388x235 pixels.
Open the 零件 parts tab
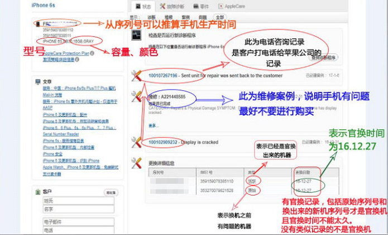click(201, 7)
